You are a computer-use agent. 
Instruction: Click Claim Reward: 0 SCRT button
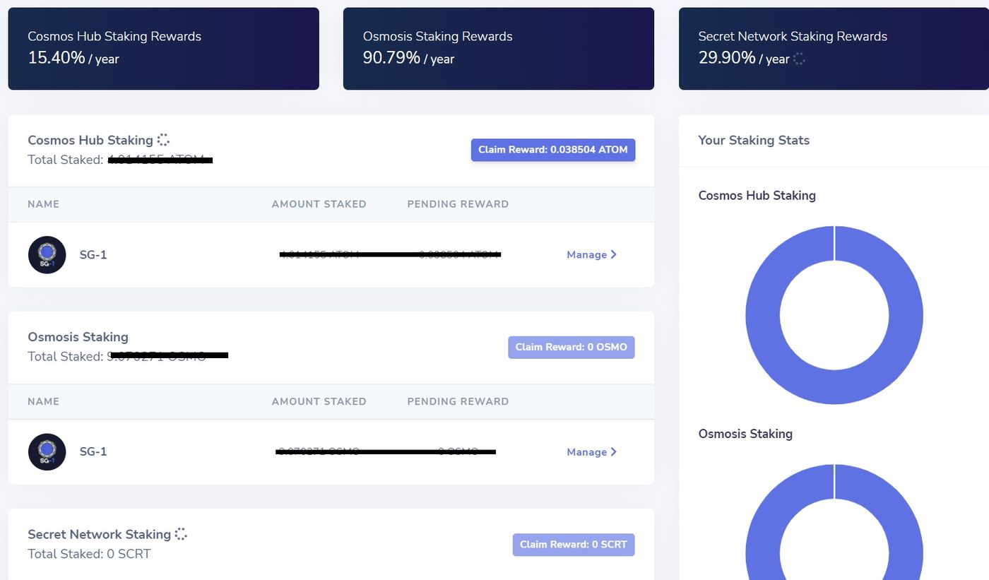[574, 544]
